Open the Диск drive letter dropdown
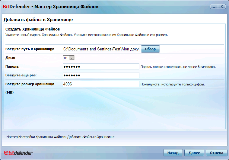The image size is (229, 160). pos(68,58)
